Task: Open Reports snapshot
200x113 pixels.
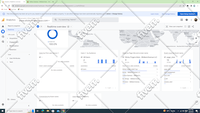Action: 14,26
